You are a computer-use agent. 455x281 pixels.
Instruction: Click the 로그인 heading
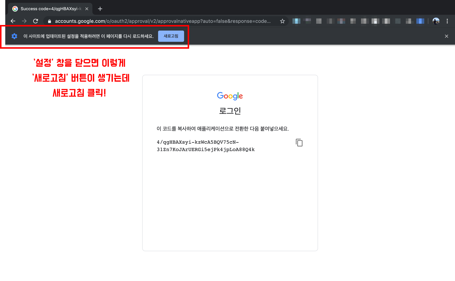point(230,111)
